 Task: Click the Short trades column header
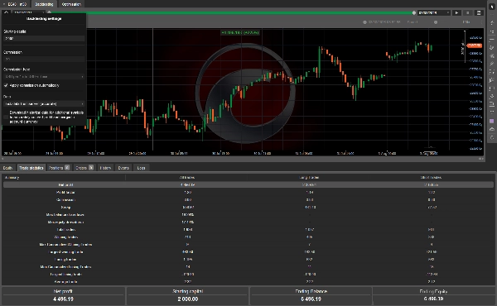[x=432, y=178]
